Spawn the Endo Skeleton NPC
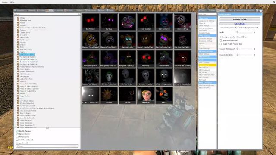 pos(146,22)
